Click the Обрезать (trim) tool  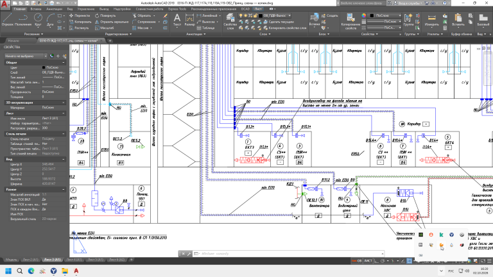(142, 15)
